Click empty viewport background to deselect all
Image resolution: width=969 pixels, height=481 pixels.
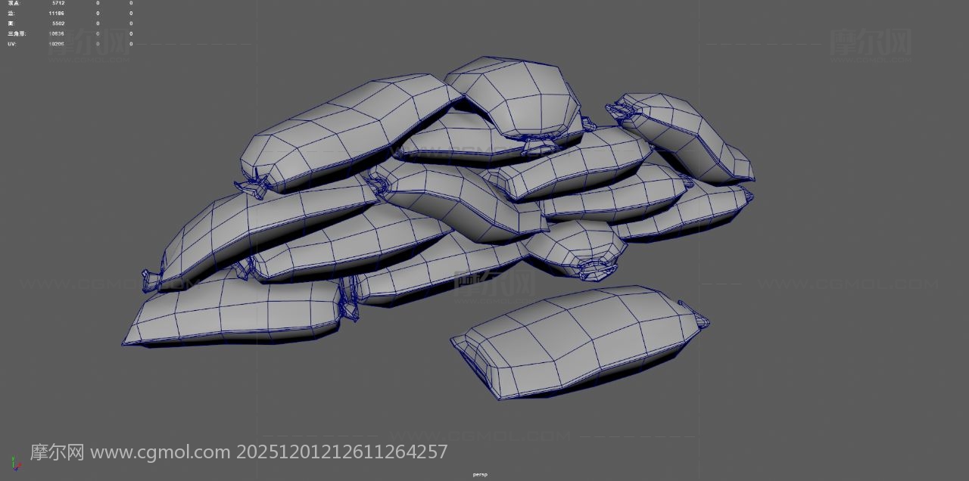[x=833, y=378]
